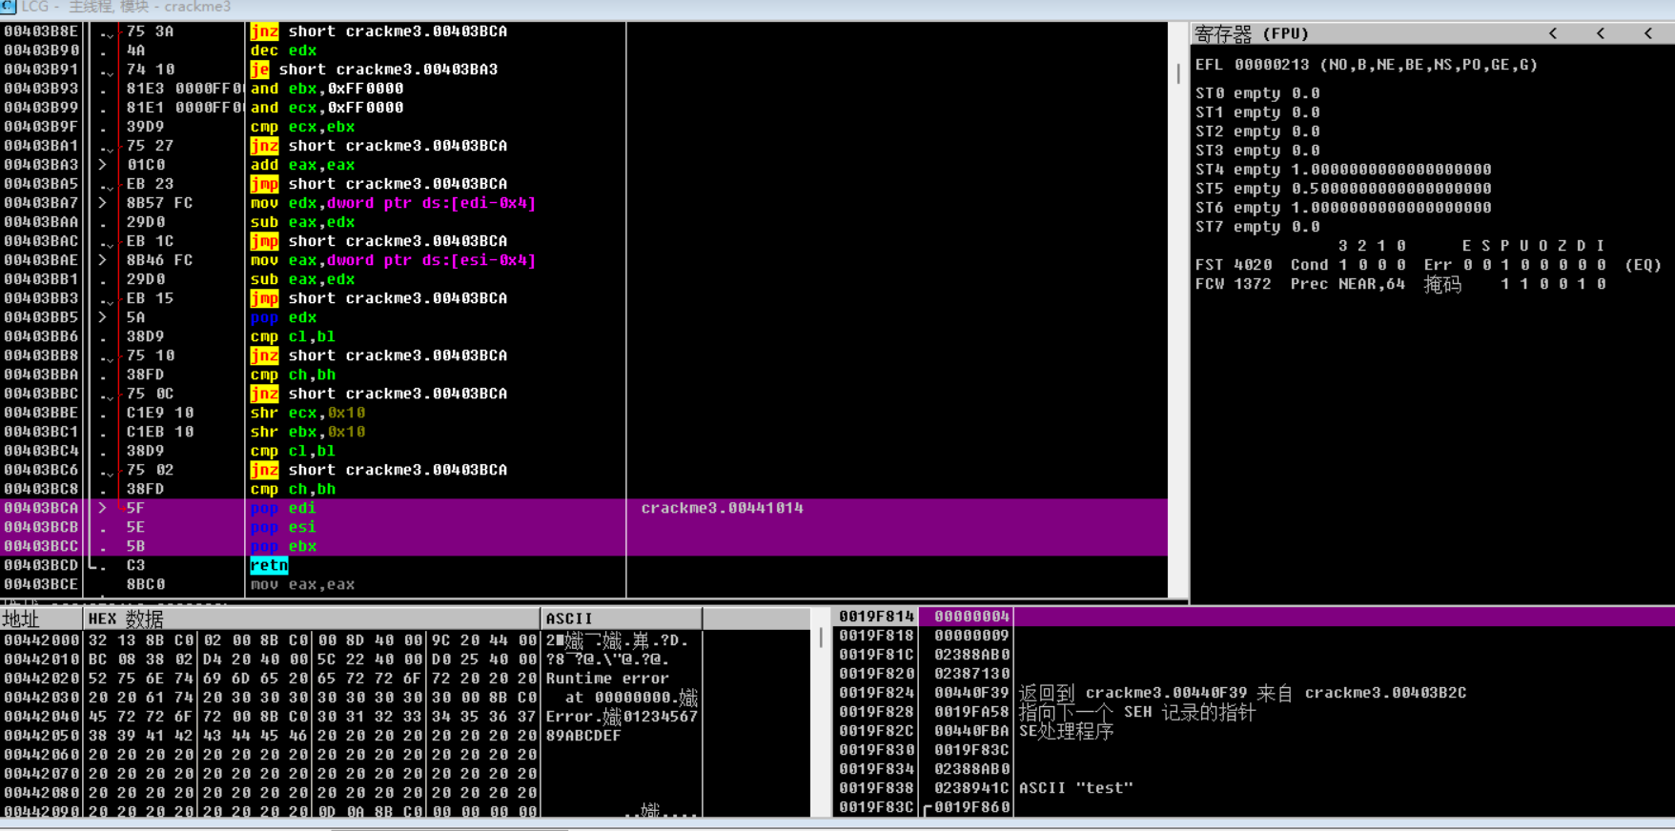Click the FCW 1372 control word line

tap(1400, 284)
